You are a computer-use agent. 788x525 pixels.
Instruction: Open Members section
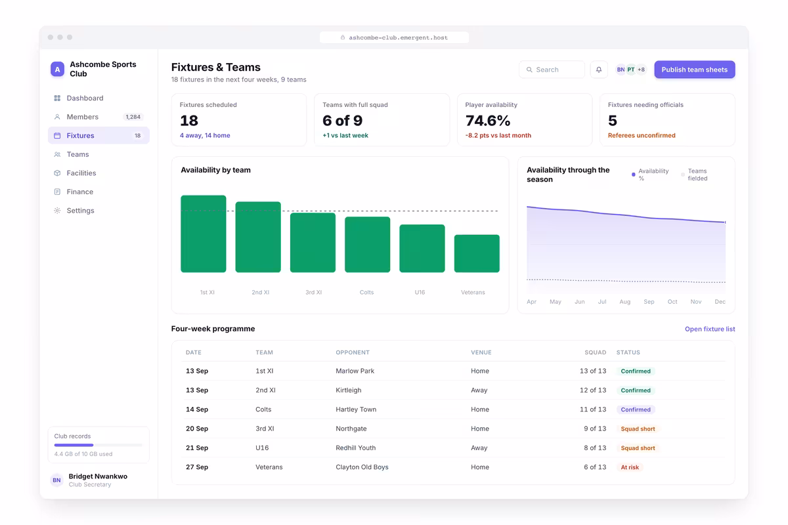point(98,117)
